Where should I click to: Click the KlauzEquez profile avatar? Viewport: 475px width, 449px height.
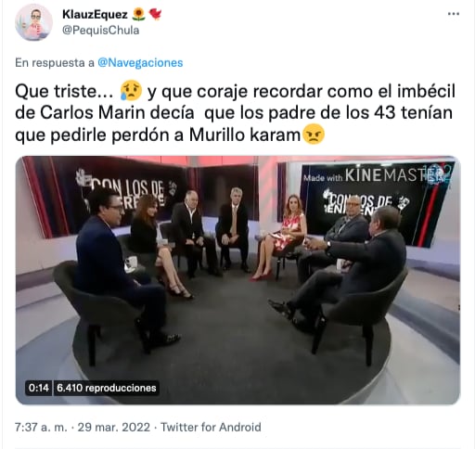(33, 22)
